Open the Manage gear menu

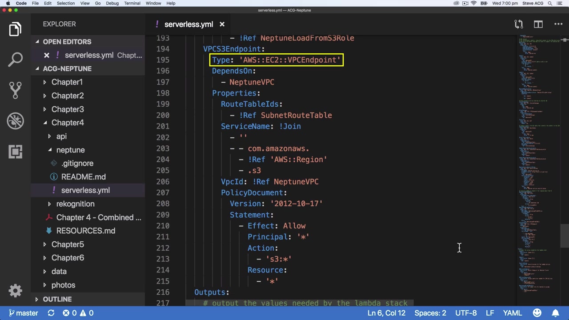pos(15,291)
